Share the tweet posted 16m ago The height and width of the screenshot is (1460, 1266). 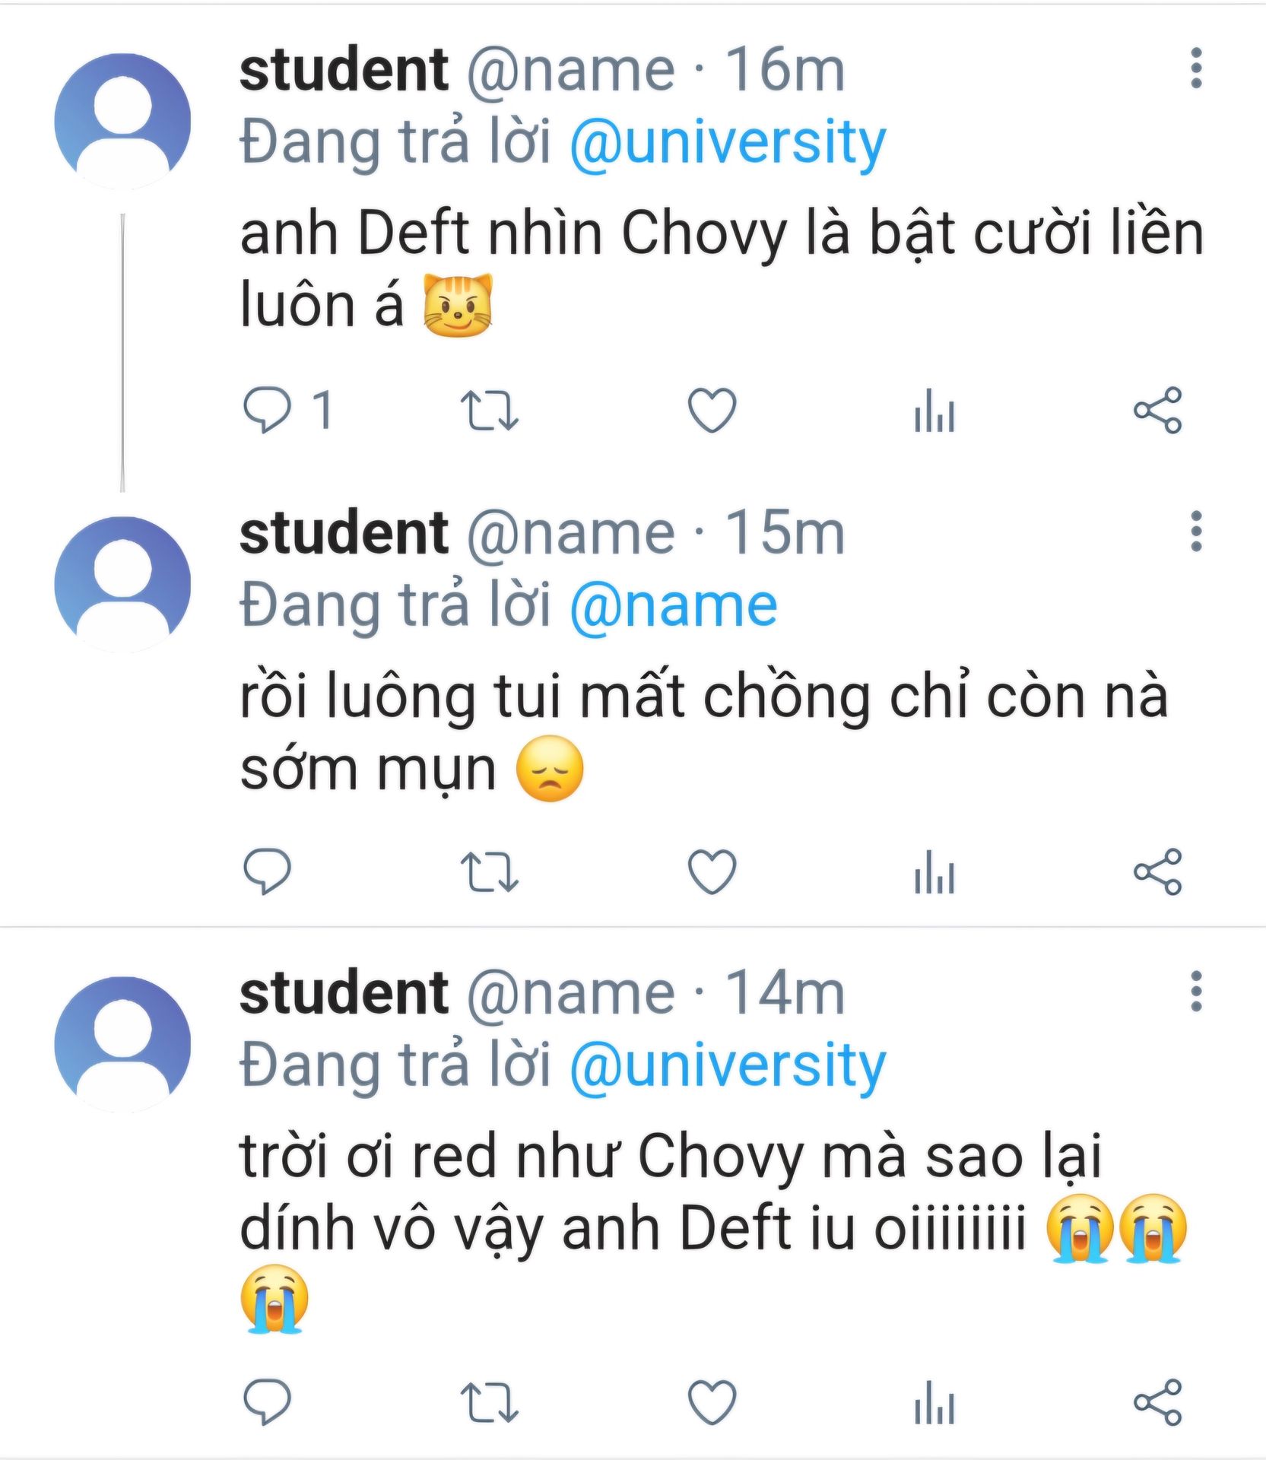click(1157, 410)
